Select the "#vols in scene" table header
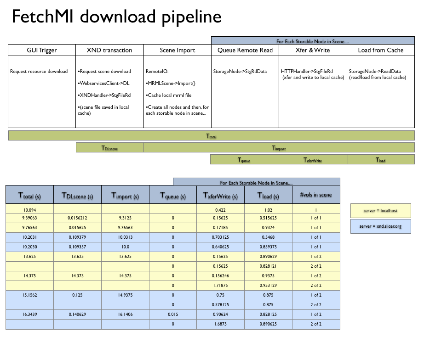This screenshot has height=337, width=424. (316, 195)
